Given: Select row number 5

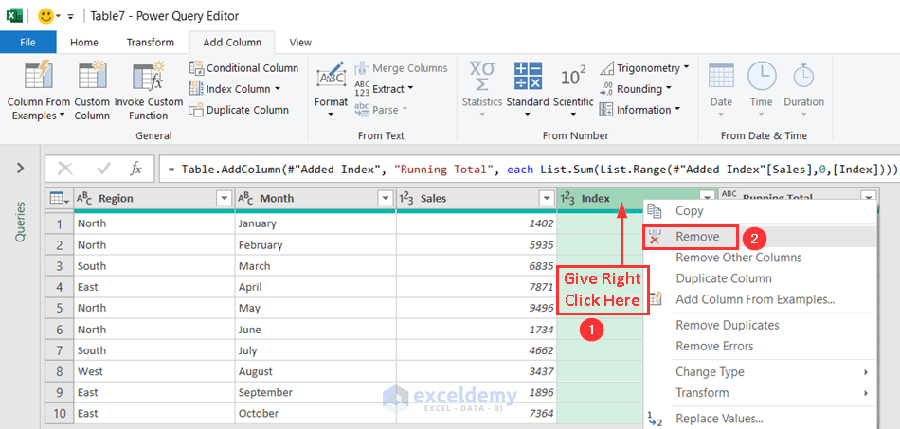Looking at the screenshot, I should (x=59, y=308).
